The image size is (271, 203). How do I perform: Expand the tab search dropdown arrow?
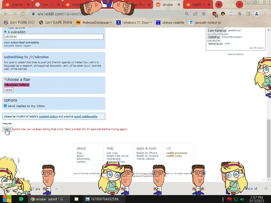(x=239, y=4)
